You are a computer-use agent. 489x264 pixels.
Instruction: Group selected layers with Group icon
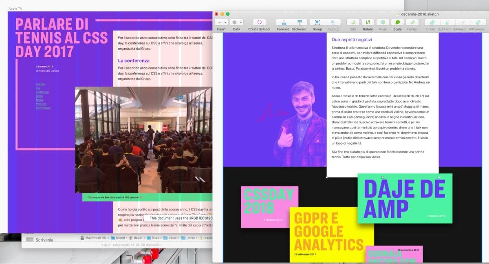pos(317,22)
